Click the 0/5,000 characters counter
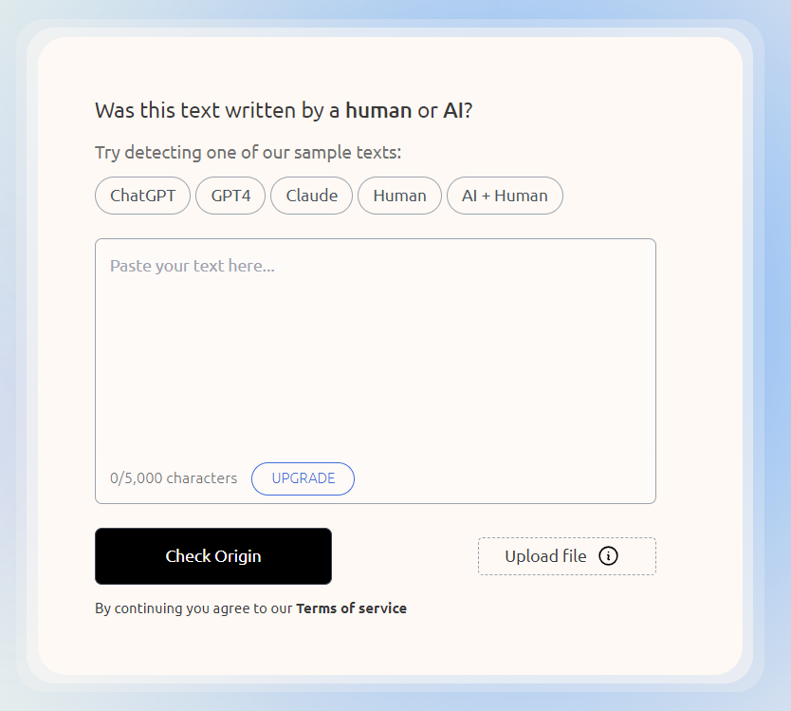This screenshot has height=711, width=791. point(174,478)
